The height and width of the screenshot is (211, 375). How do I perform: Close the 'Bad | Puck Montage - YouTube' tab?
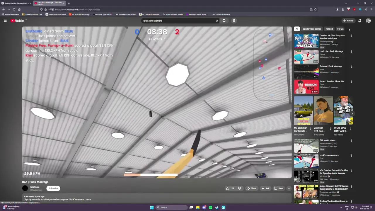tap(63, 3)
